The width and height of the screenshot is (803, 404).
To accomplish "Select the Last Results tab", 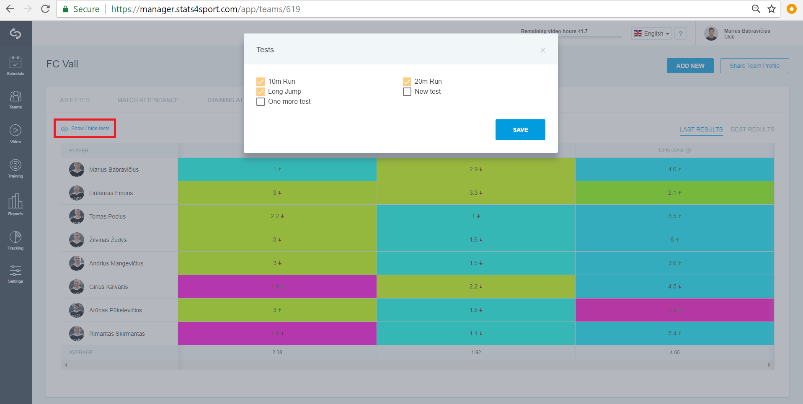I will coord(701,129).
